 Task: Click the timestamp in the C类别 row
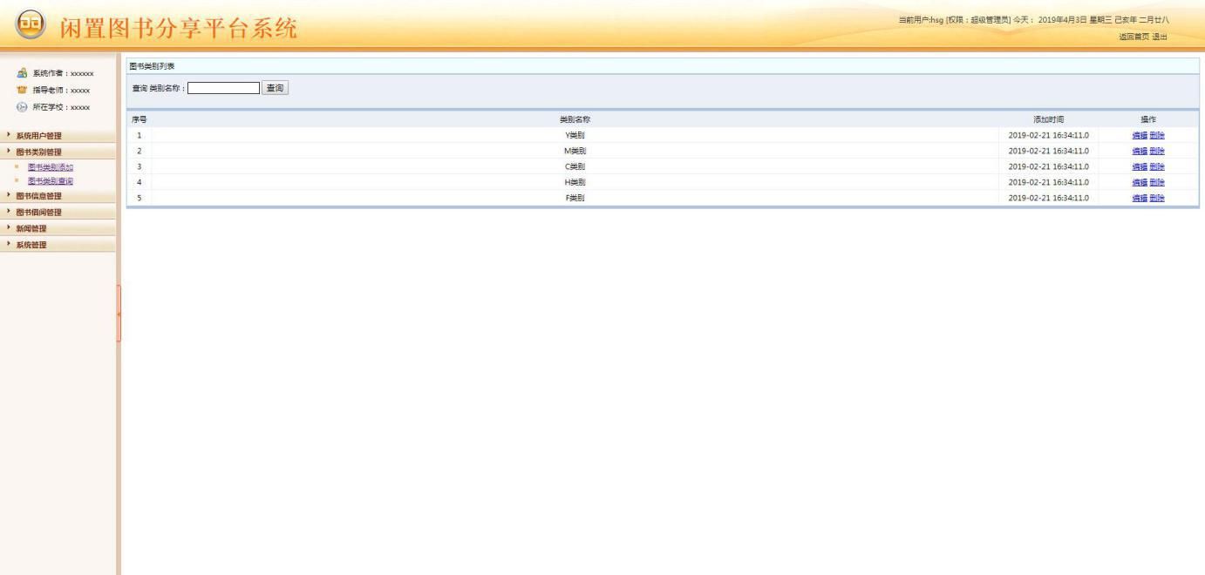coord(1048,166)
